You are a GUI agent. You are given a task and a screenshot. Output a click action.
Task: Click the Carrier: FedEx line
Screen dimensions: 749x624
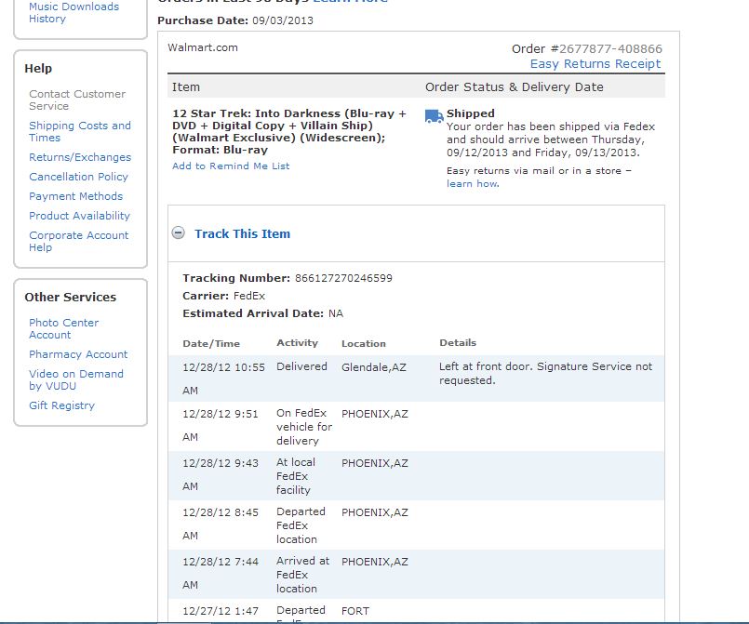[x=224, y=296]
